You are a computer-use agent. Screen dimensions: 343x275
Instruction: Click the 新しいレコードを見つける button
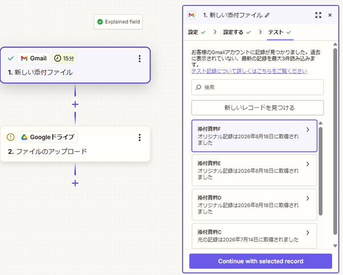(257, 108)
